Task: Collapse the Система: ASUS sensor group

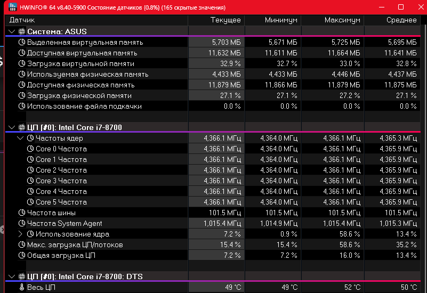Action: coord(12,31)
